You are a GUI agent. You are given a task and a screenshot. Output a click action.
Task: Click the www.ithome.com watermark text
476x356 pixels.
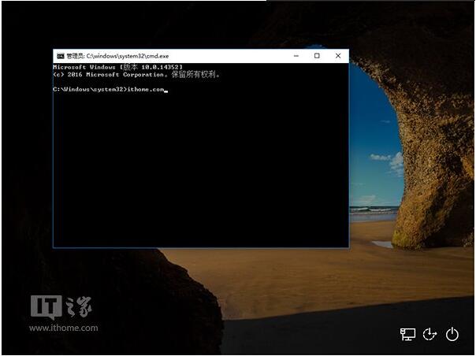pyautogui.click(x=63, y=328)
